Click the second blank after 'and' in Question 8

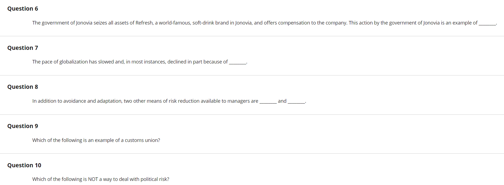[297, 101]
